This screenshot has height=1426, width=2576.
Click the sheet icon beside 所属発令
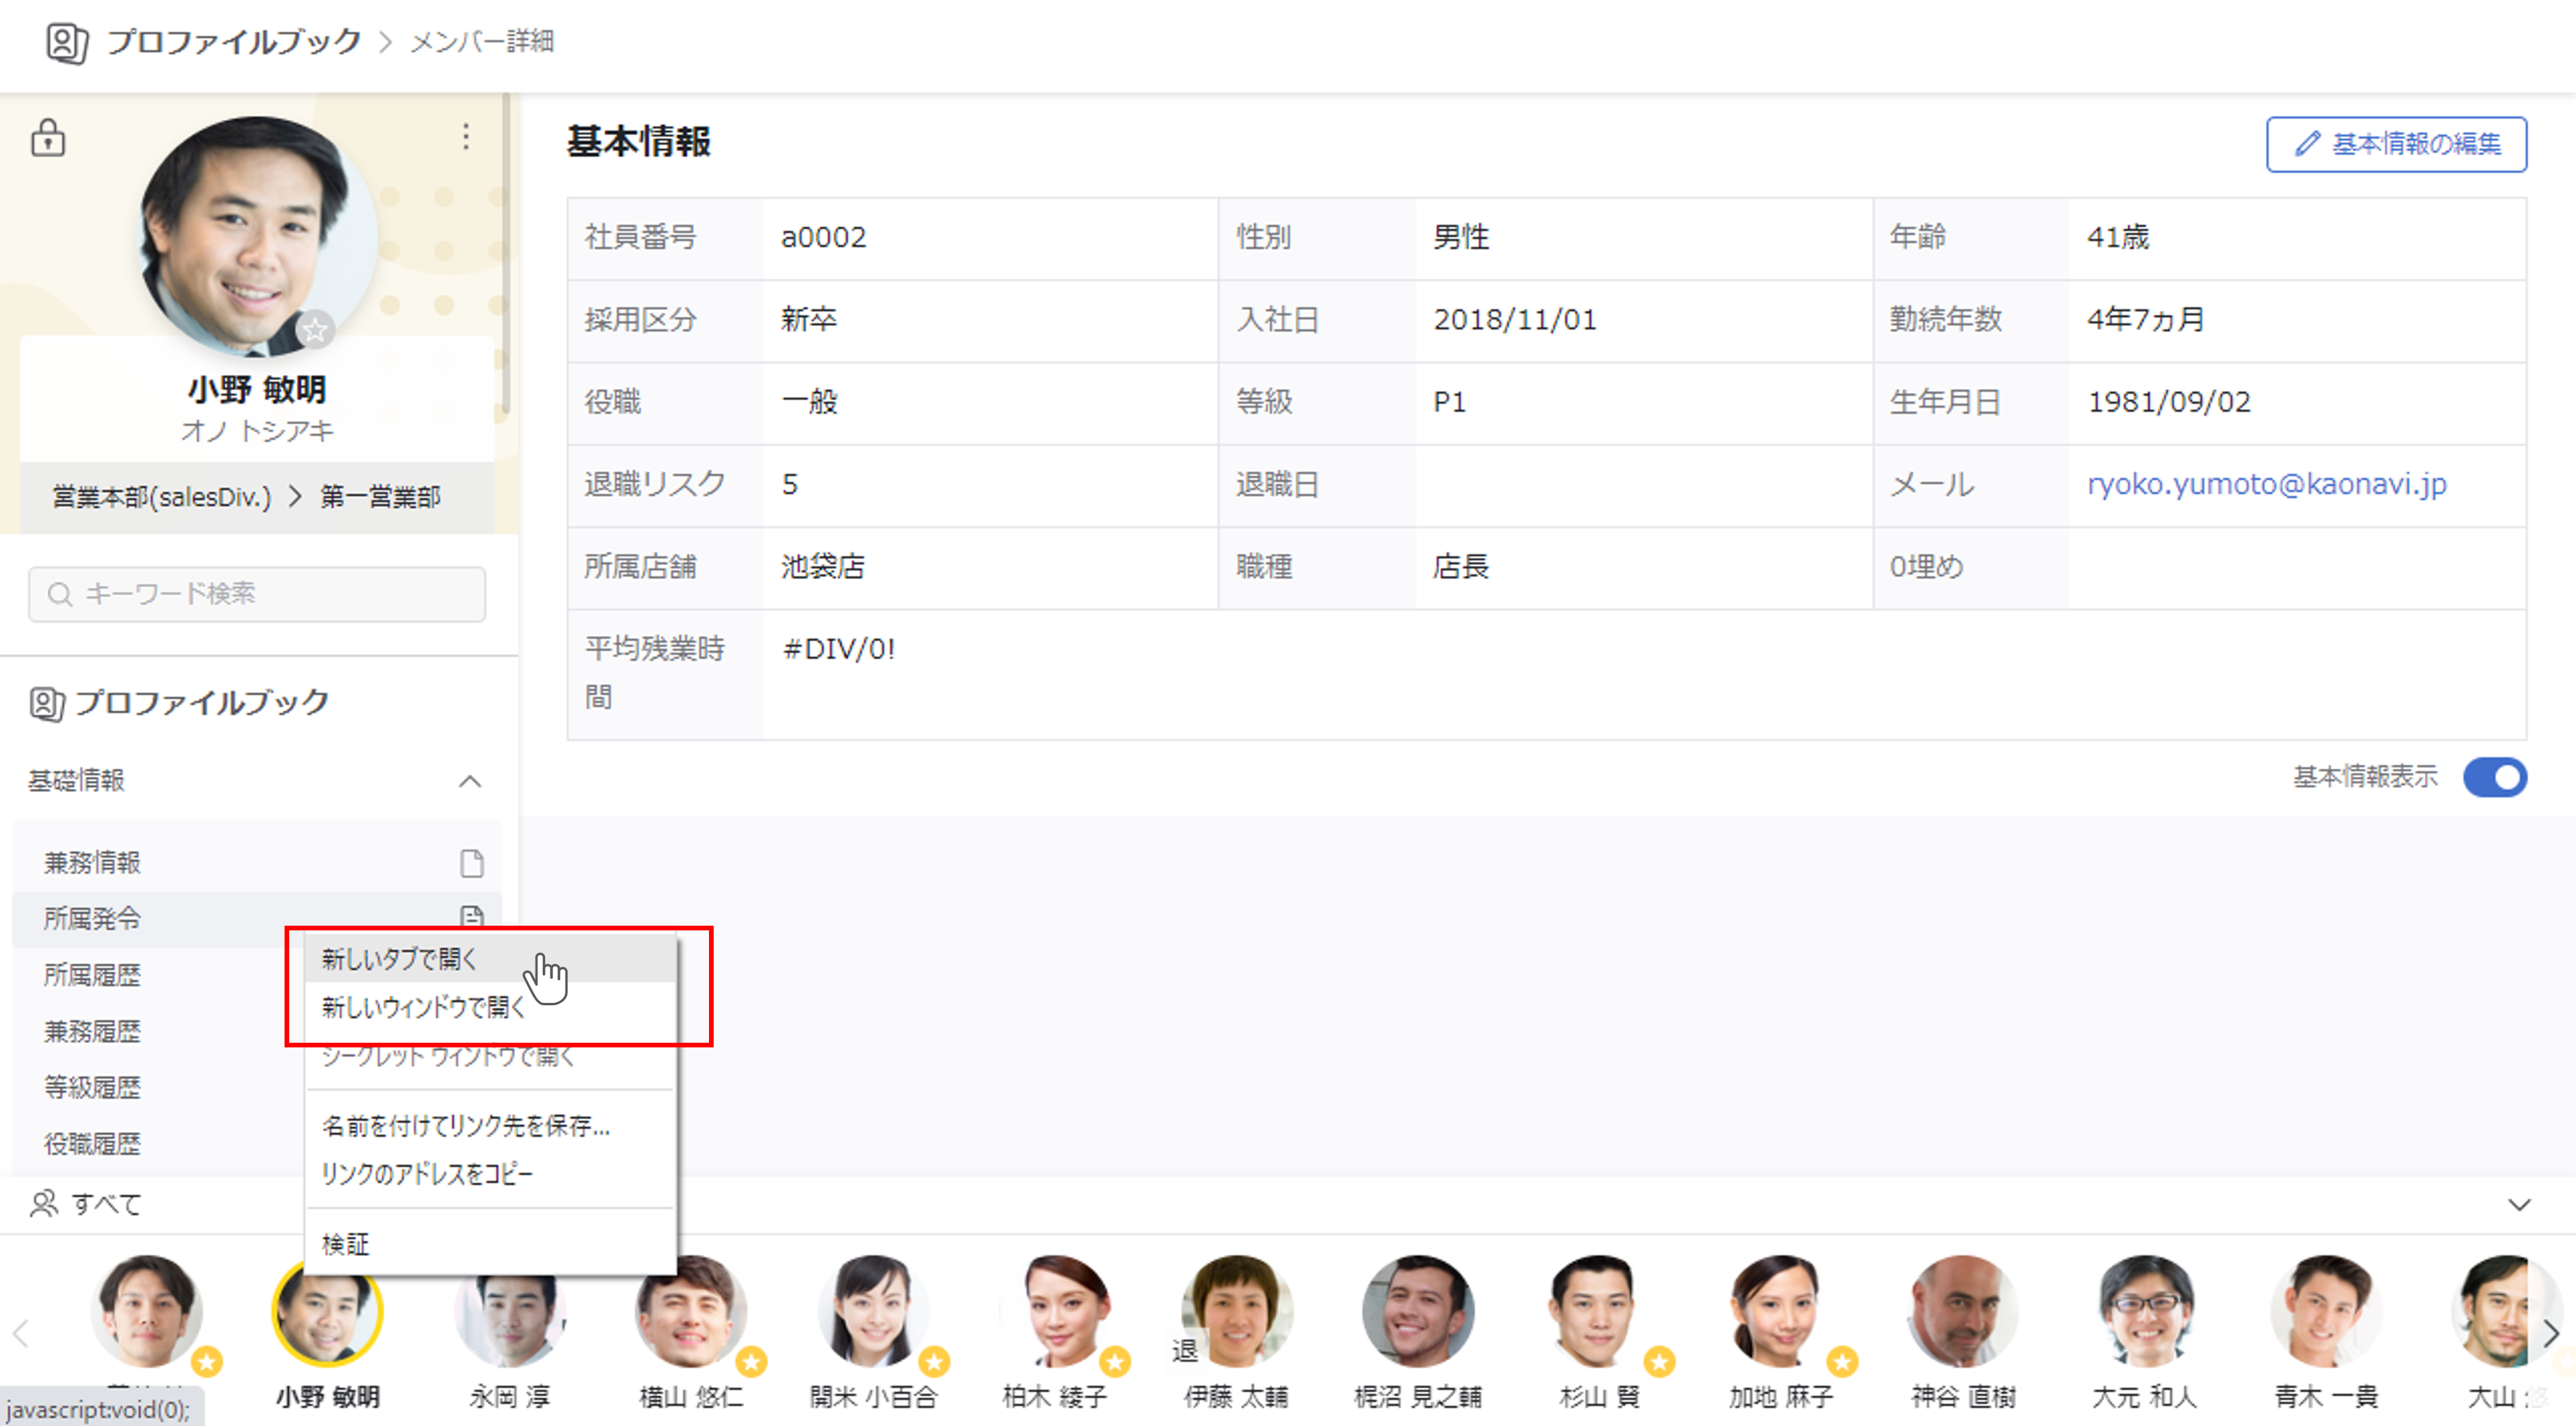tap(471, 915)
